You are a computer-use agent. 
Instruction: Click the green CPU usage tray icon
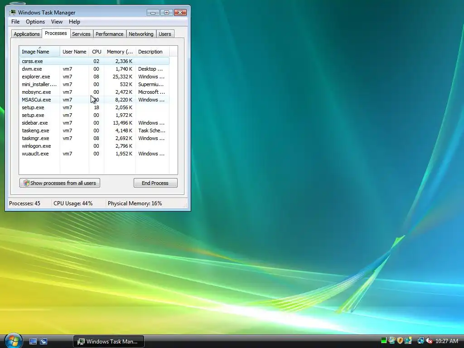click(x=383, y=341)
